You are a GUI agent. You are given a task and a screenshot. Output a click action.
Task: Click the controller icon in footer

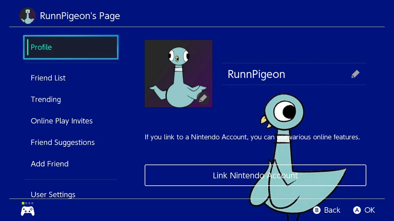[28, 211]
